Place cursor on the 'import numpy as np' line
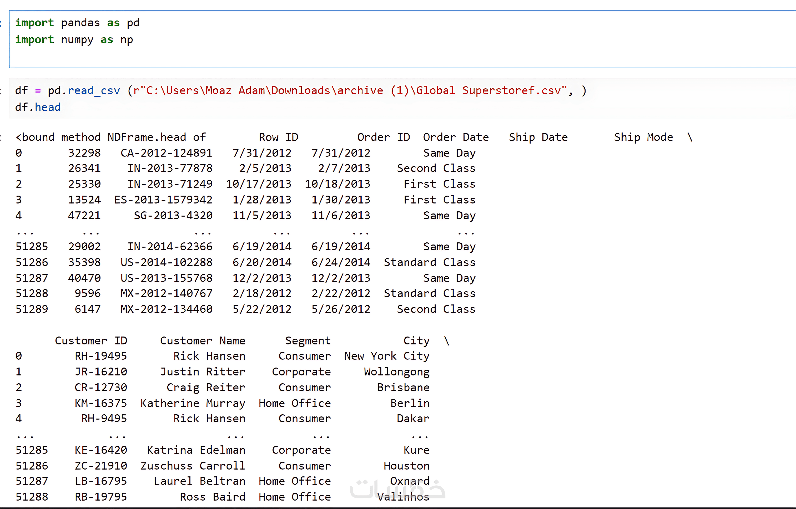The height and width of the screenshot is (509, 796). click(74, 40)
